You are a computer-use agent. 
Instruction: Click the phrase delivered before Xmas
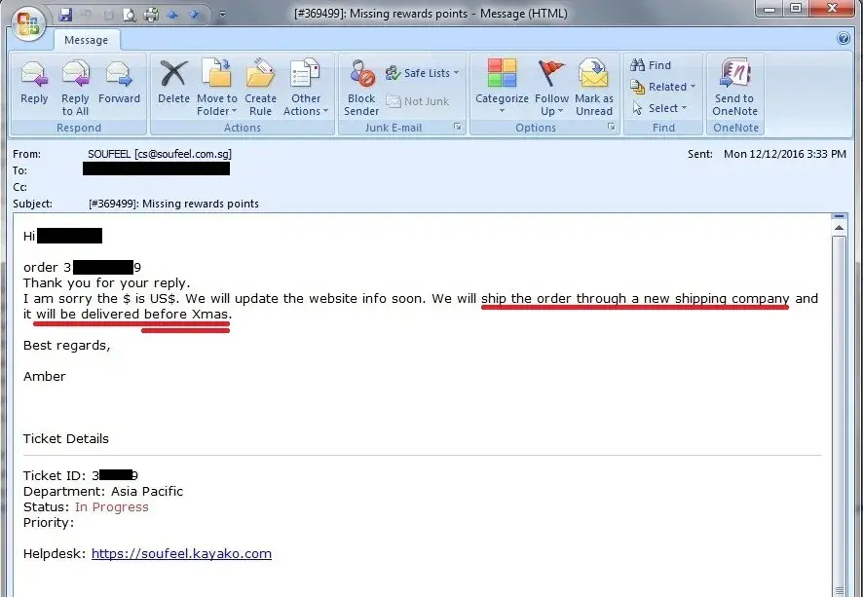[x=154, y=315]
